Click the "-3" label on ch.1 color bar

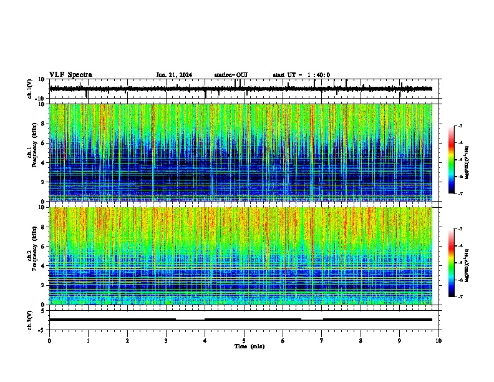(x=460, y=125)
